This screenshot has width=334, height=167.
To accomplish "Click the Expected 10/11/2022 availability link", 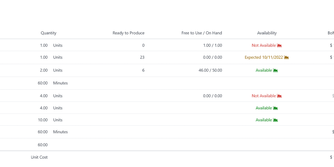I will (264, 57).
